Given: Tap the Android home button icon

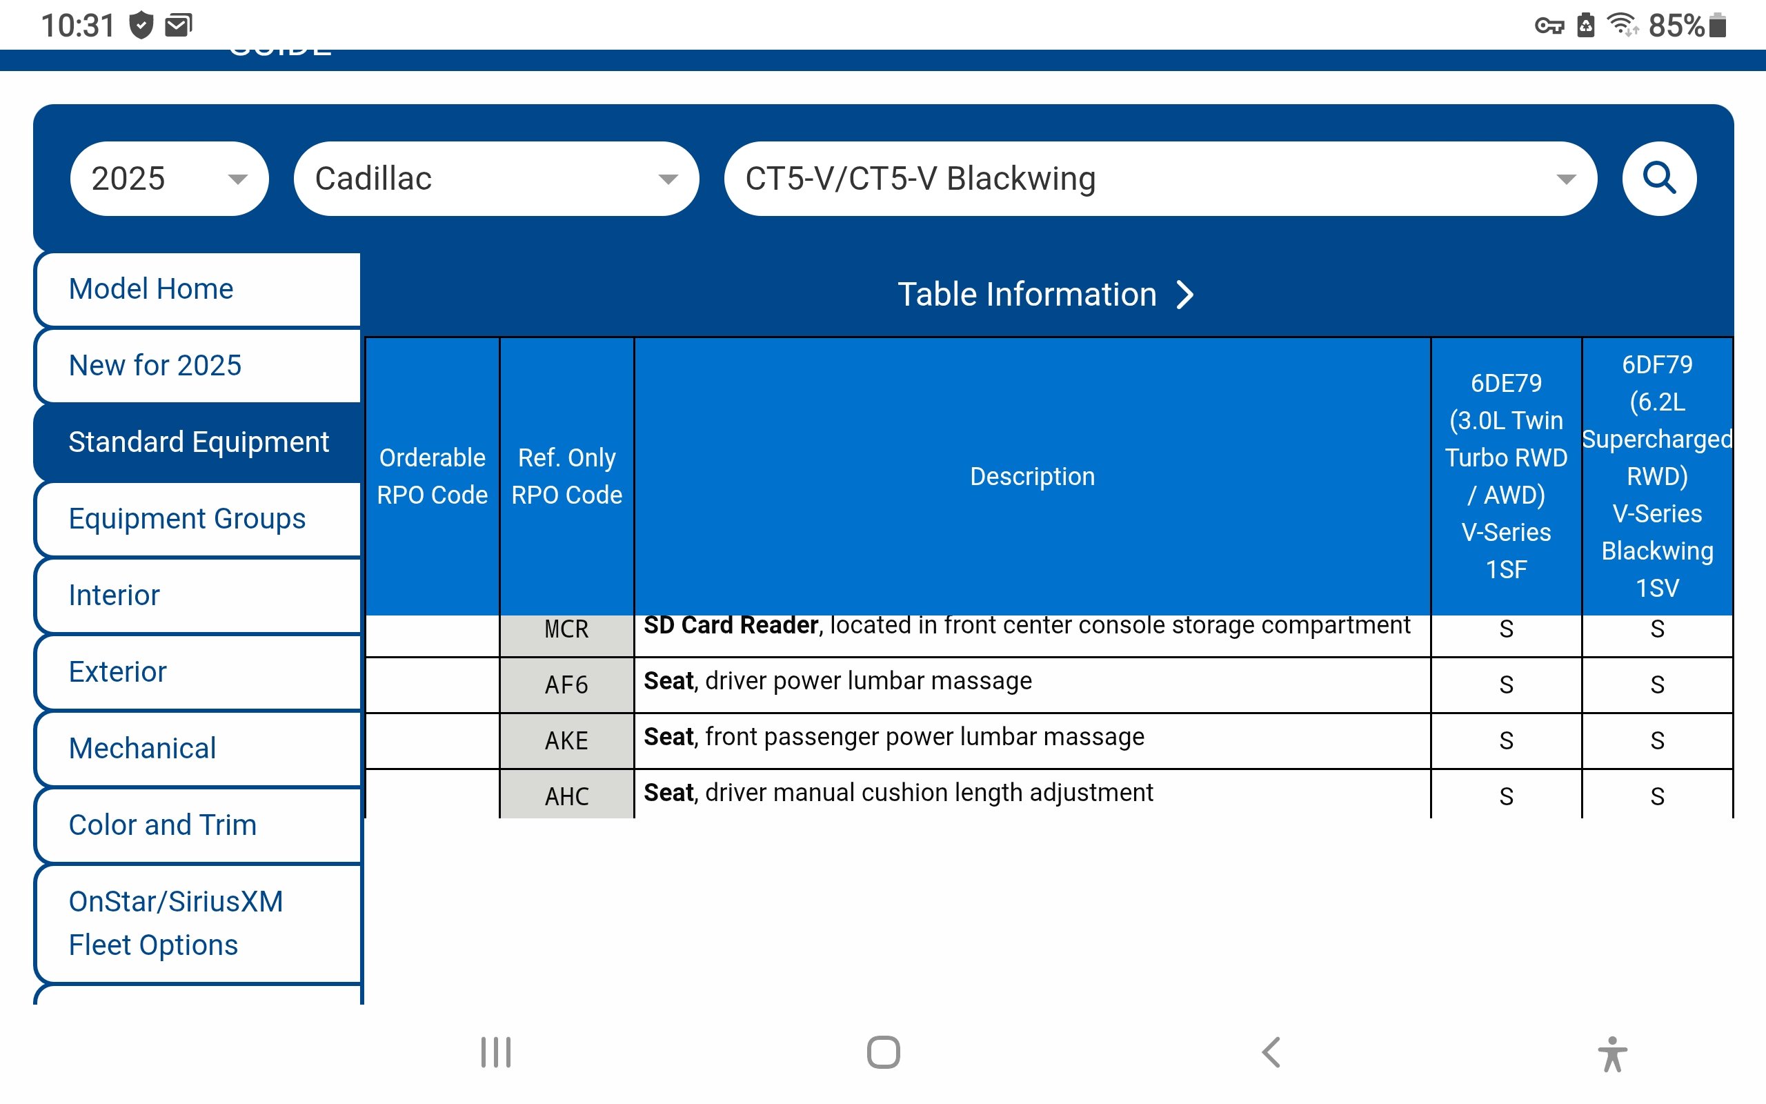Looking at the screenshot, I should (x=883, y=1052).
